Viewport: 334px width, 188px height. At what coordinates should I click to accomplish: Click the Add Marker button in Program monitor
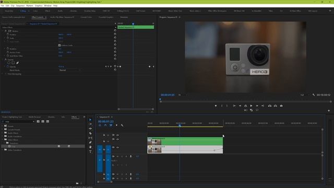click(x=216, y=105)
